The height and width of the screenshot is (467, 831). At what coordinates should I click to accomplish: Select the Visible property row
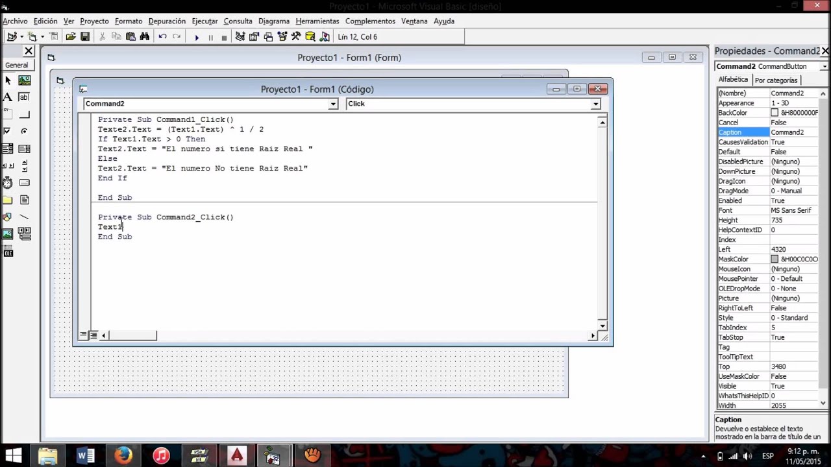[769, 386]
